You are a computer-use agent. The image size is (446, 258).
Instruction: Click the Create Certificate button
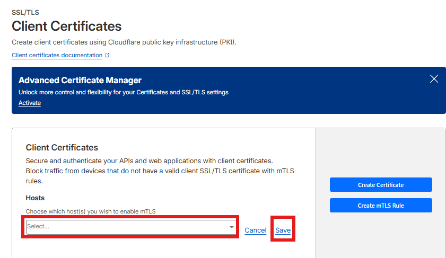pyautogui.click(x=381, y=185)
